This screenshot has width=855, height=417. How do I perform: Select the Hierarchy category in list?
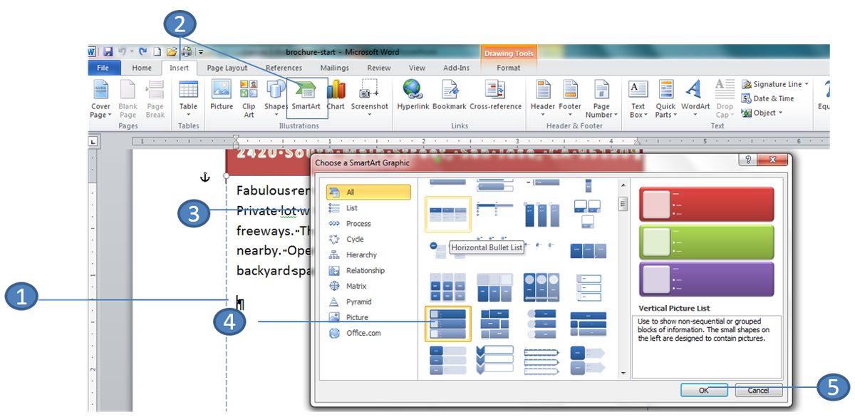click(x=361, y=254)
